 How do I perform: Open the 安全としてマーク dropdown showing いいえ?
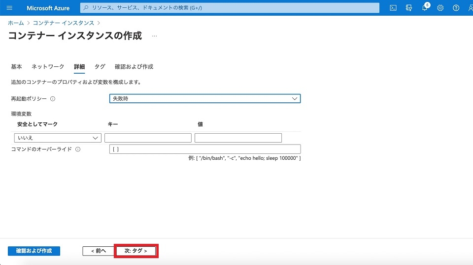[58, 138]
